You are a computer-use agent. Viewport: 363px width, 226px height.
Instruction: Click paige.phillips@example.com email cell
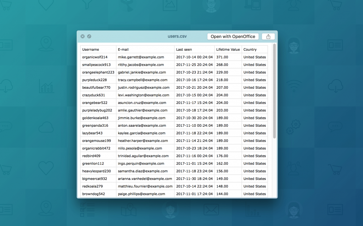[141, 194]
